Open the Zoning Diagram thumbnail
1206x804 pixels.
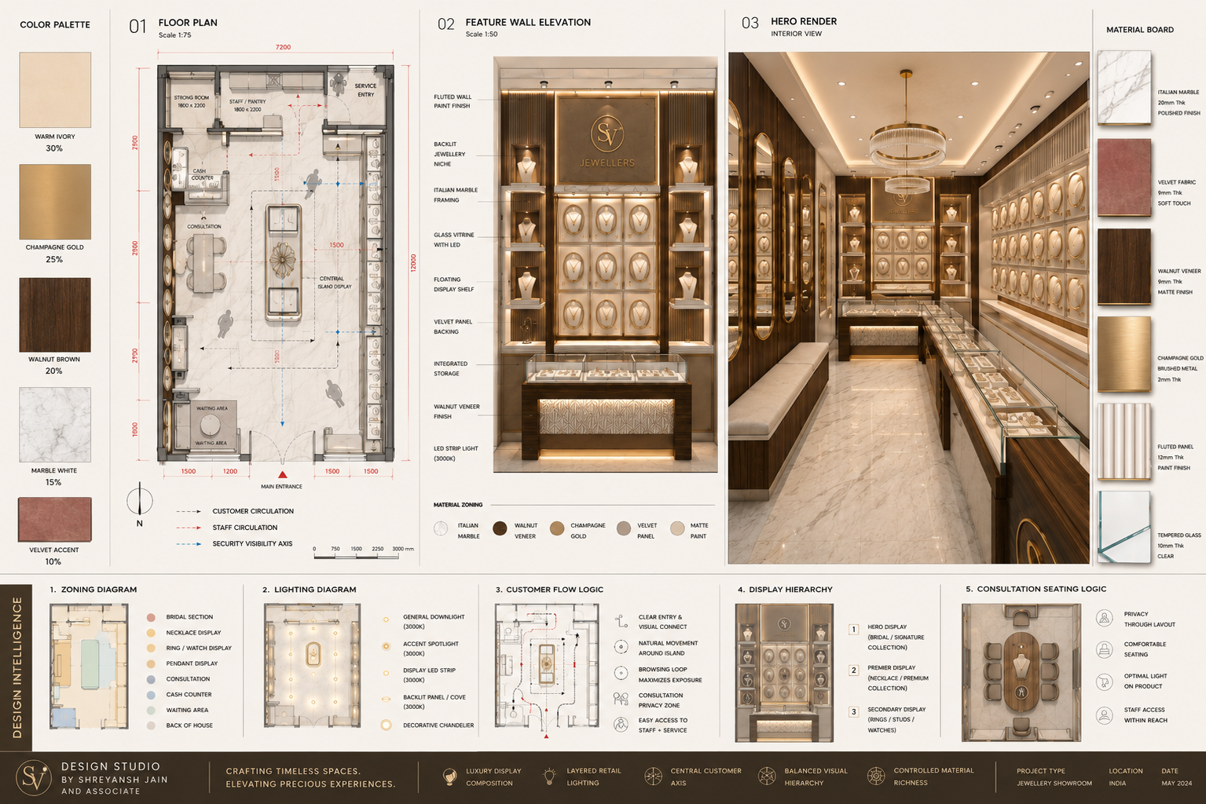(x=89, y=666)
